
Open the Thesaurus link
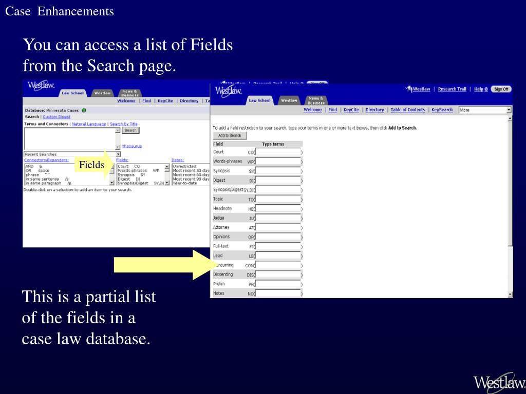point(131,146)
